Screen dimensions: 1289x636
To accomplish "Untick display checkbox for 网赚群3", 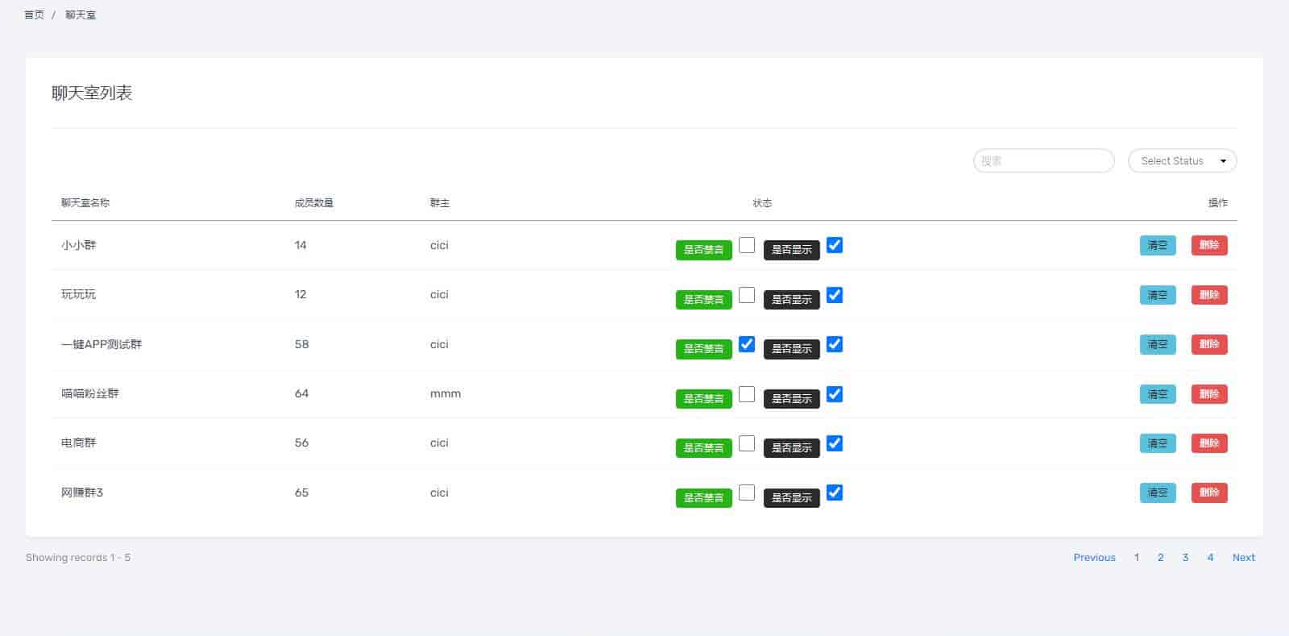I will click(x=835, y=493).
